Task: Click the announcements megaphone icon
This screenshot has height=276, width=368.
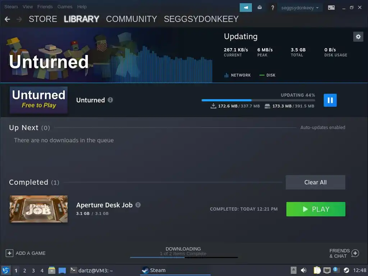Action: pyautogui.click(x=245, y=8)
